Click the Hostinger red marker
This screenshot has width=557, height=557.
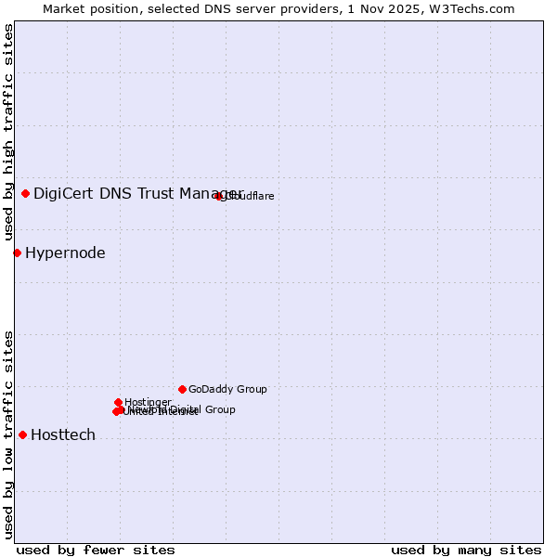pyautogui.click(x=118, y=402)
